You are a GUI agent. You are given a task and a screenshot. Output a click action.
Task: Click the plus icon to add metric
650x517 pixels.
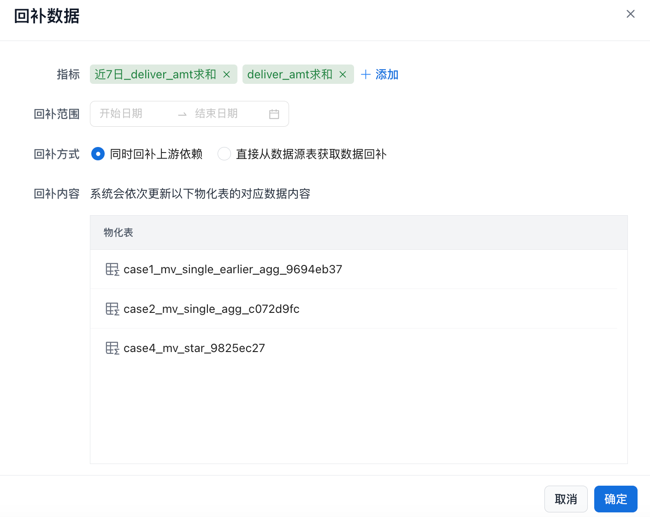click(366, 75)
